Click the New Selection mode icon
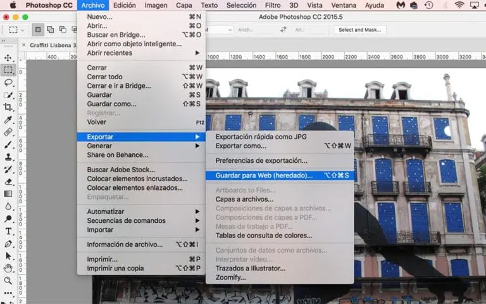486x304 pixels. pos(38,30)
